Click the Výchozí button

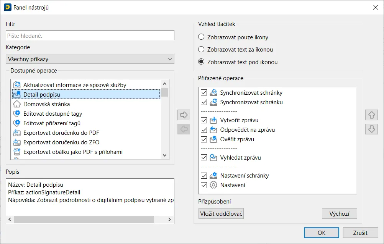(340, 214)
